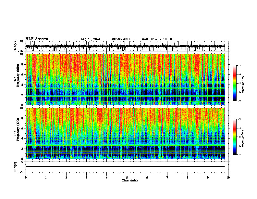The width and height of the screenshot is (257, 199).
Task: Click the log PSD label beside ch.2 colorbar
Action: tap(243, 138)
